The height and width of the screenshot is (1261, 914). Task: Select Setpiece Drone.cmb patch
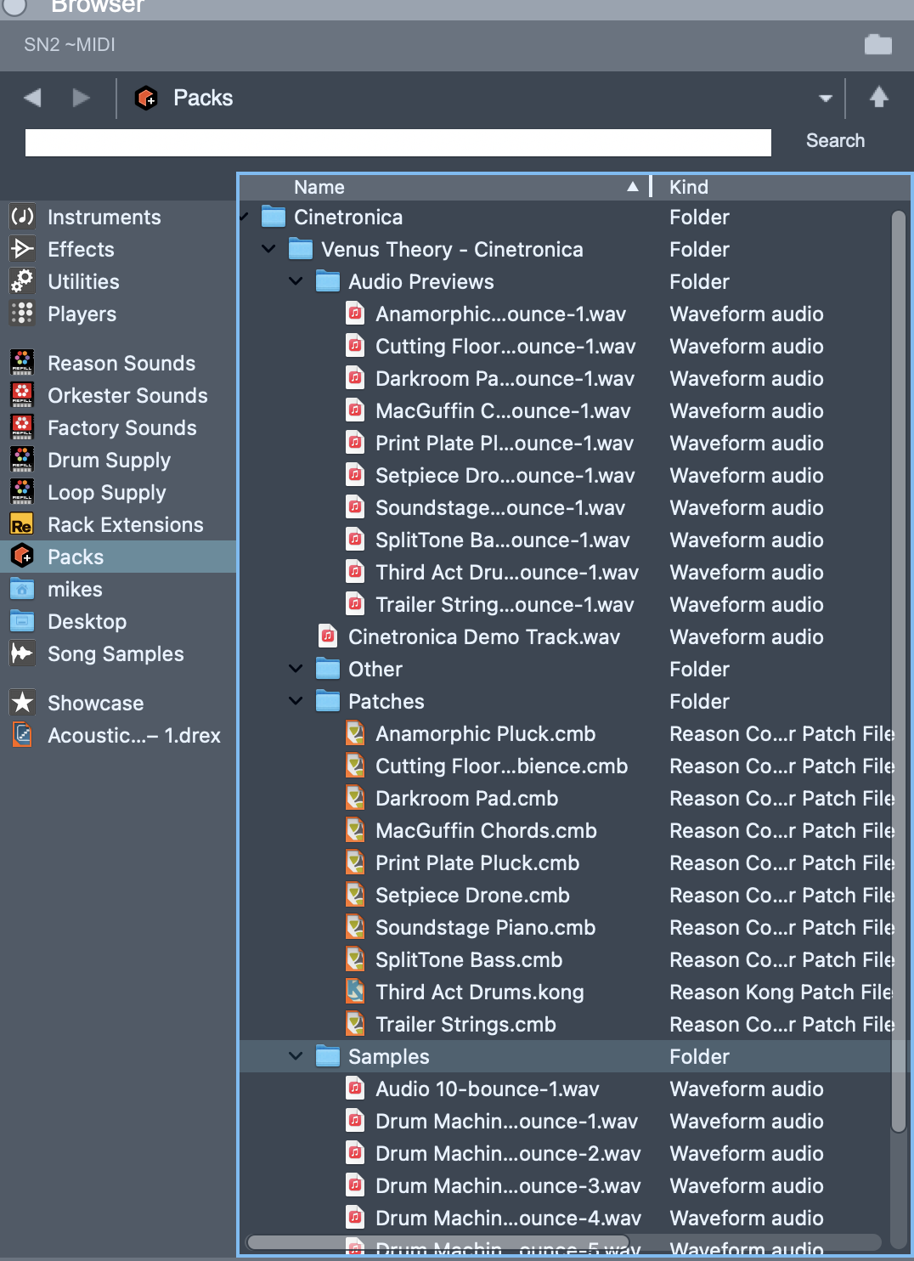(x=565, y=896)
